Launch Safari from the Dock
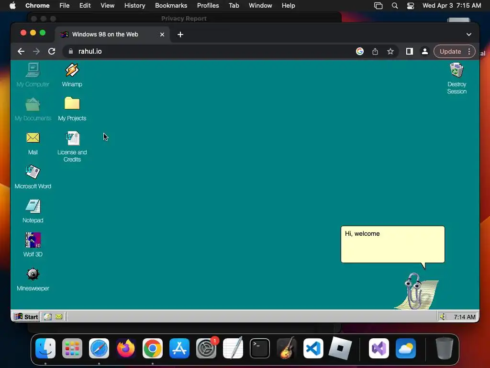This screenshot has height=368, width=490. [x=99, y=348]
